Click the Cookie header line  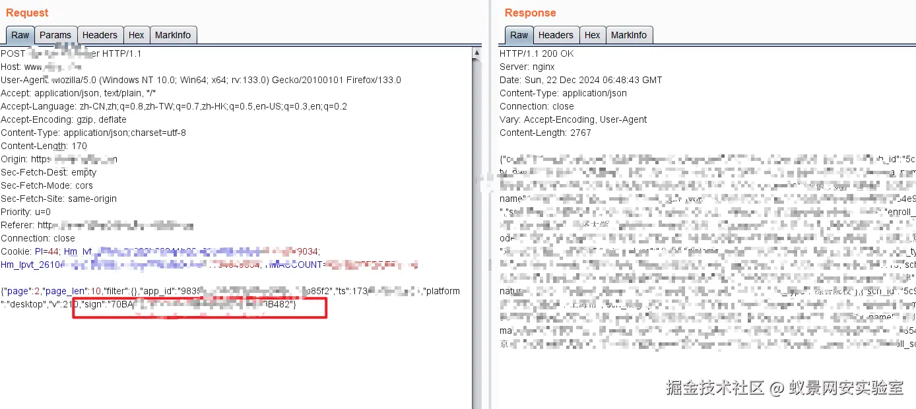pyautogui.click(x=160, y=251)
